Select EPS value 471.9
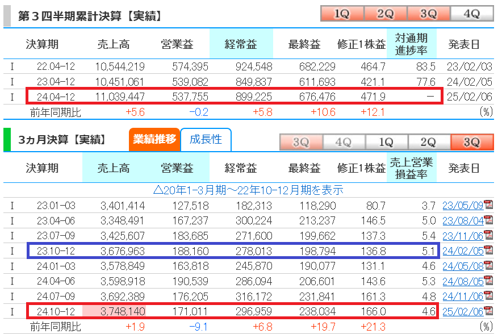This screenshot has width=502, height=334. 373,97
